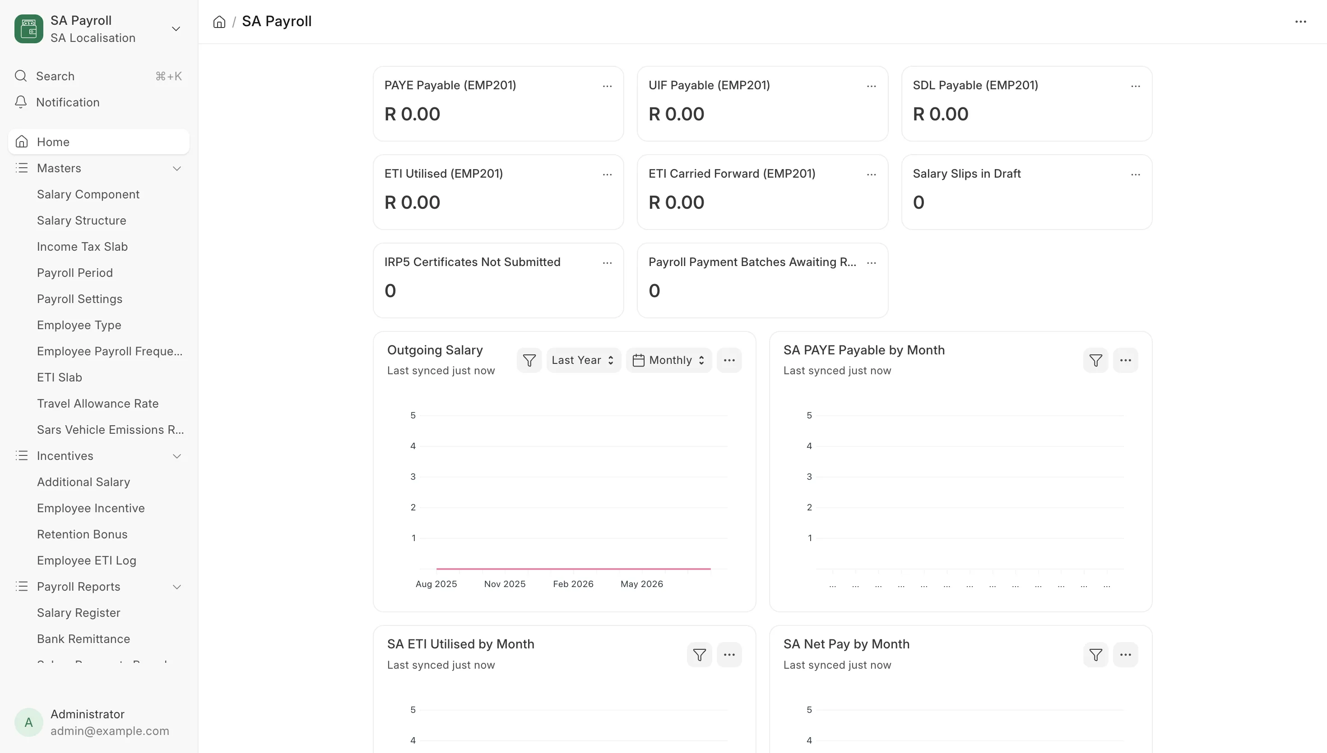Click the home breadcrumb icon
The height and width of the screenshot is (753, 1327).
[x=219, y=22]
